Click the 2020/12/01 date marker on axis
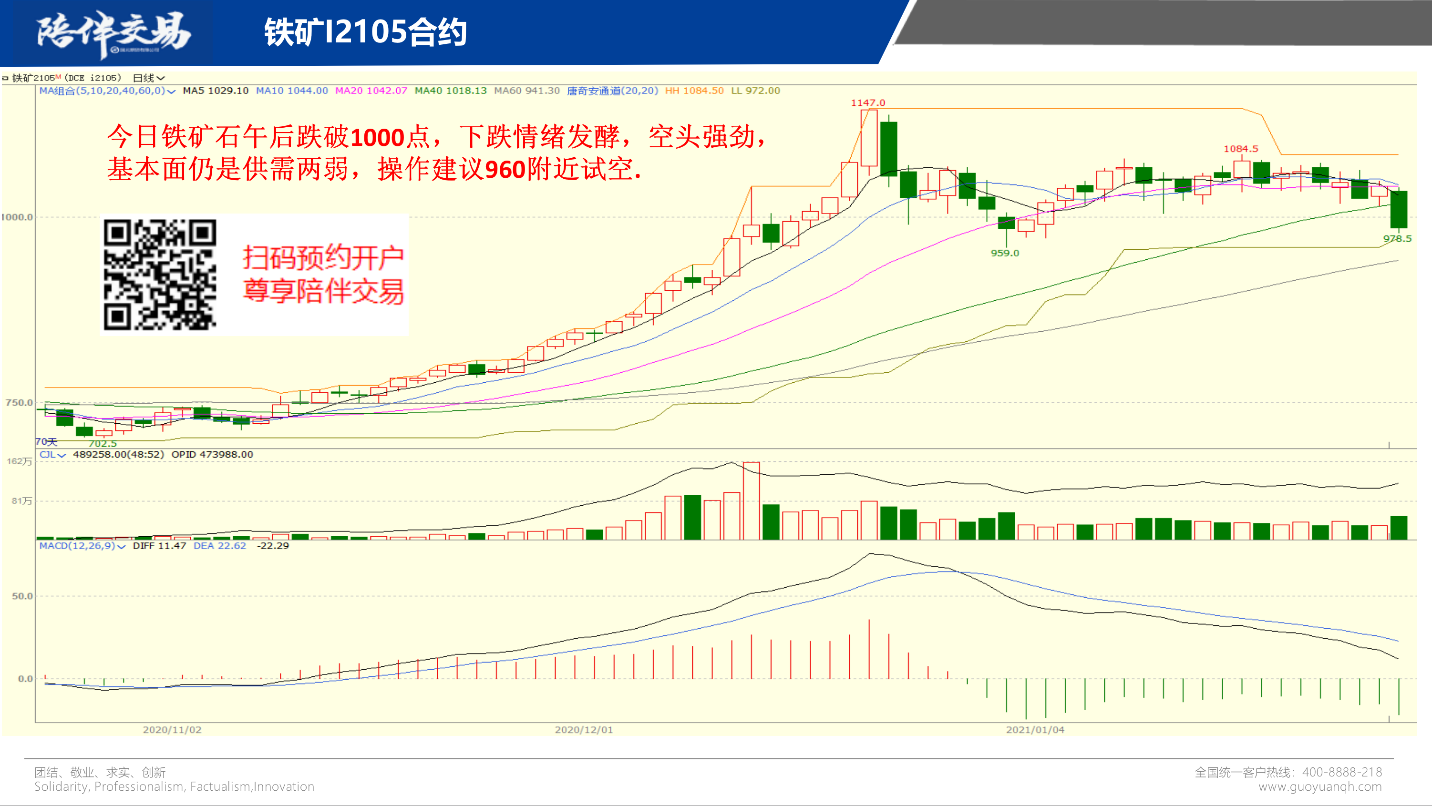1432x806 pixels. (584, 729)
